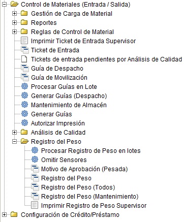Click the window icon next to Guía de Movilización
The width and height of the screenshot is (184, 222).
[25, 77]
